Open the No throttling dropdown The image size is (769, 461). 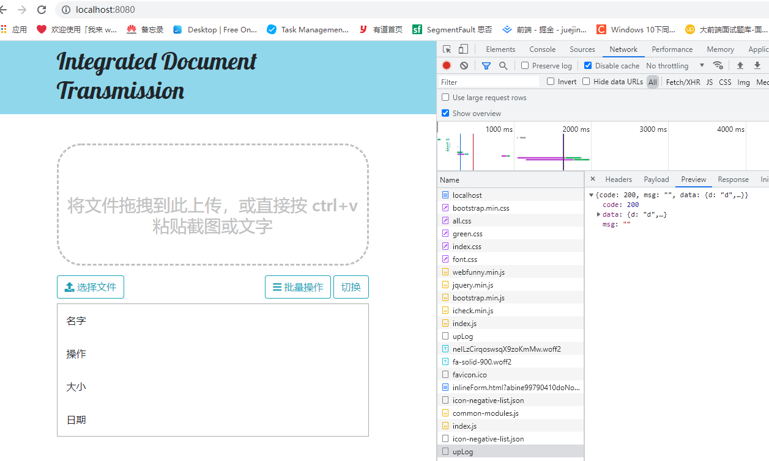click(675, 66)
